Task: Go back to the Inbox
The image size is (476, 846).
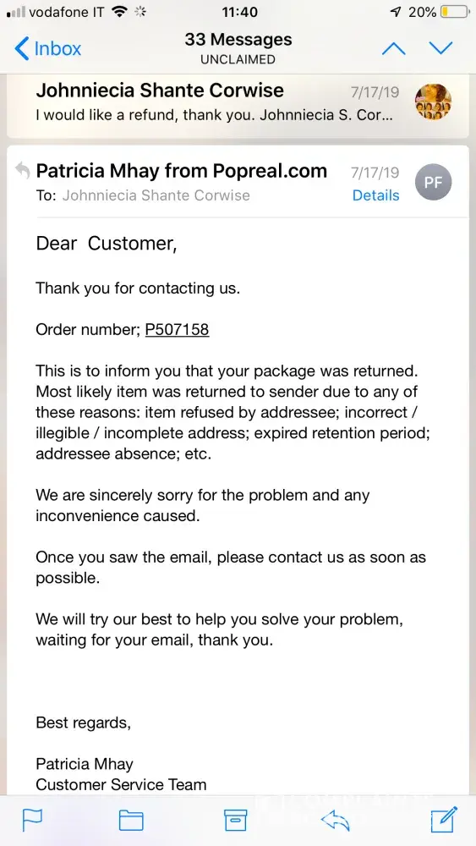Action: pyautogui.click(x=47, y=48)
